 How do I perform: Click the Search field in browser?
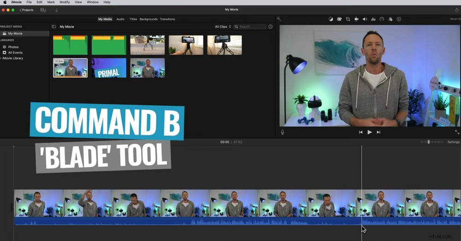click(250, 27)
